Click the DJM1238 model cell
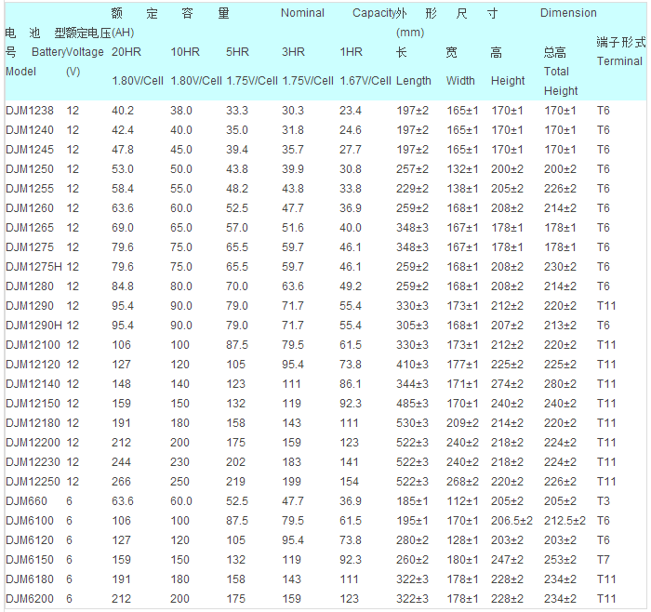Screen dimensions: 651x612 (x=30, y=111)
